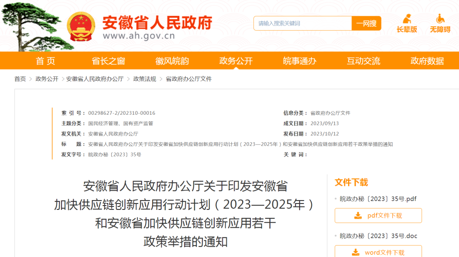459x257 pixels.
Task: Open the 省长之窗 menu item
Action: click(x=108, y=61)
